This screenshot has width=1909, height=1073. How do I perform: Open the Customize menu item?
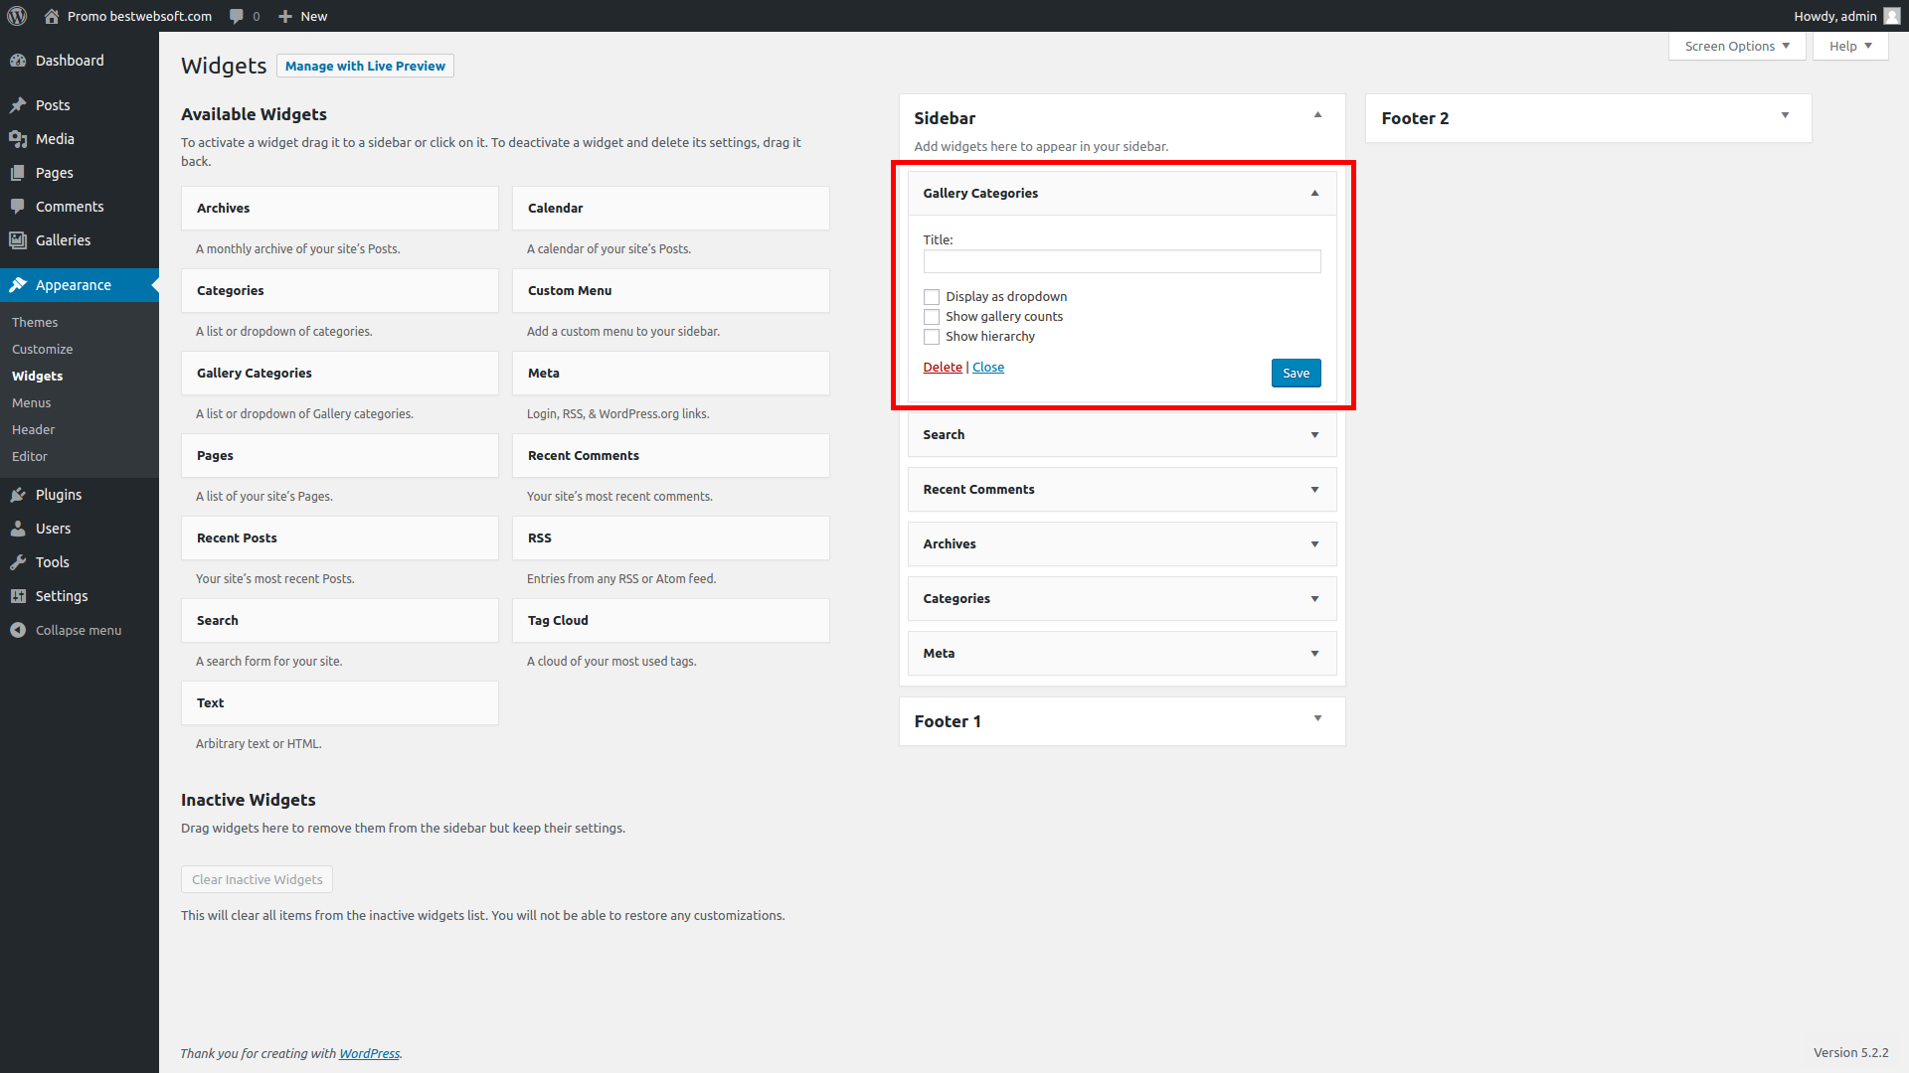[x=42, y=349]
